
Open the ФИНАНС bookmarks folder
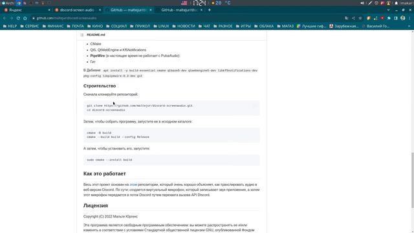click(53, 26)
